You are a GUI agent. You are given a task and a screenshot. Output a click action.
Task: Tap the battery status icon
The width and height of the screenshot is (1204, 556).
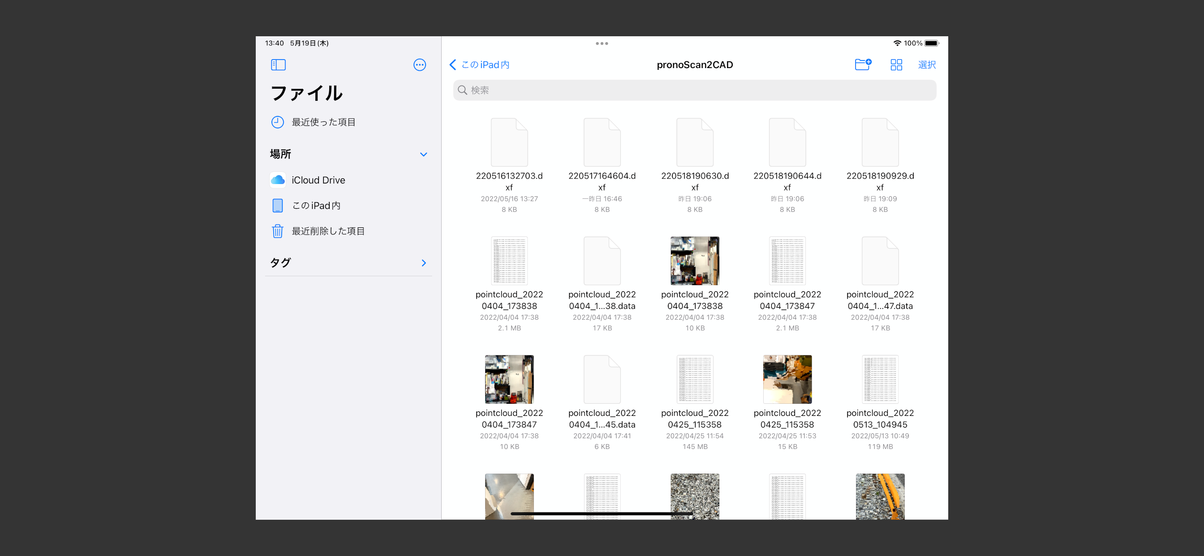[x=931, y=43]
